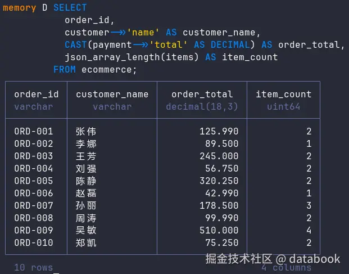
Task: Click the ORD-001 cell
Action: (34, 132)
